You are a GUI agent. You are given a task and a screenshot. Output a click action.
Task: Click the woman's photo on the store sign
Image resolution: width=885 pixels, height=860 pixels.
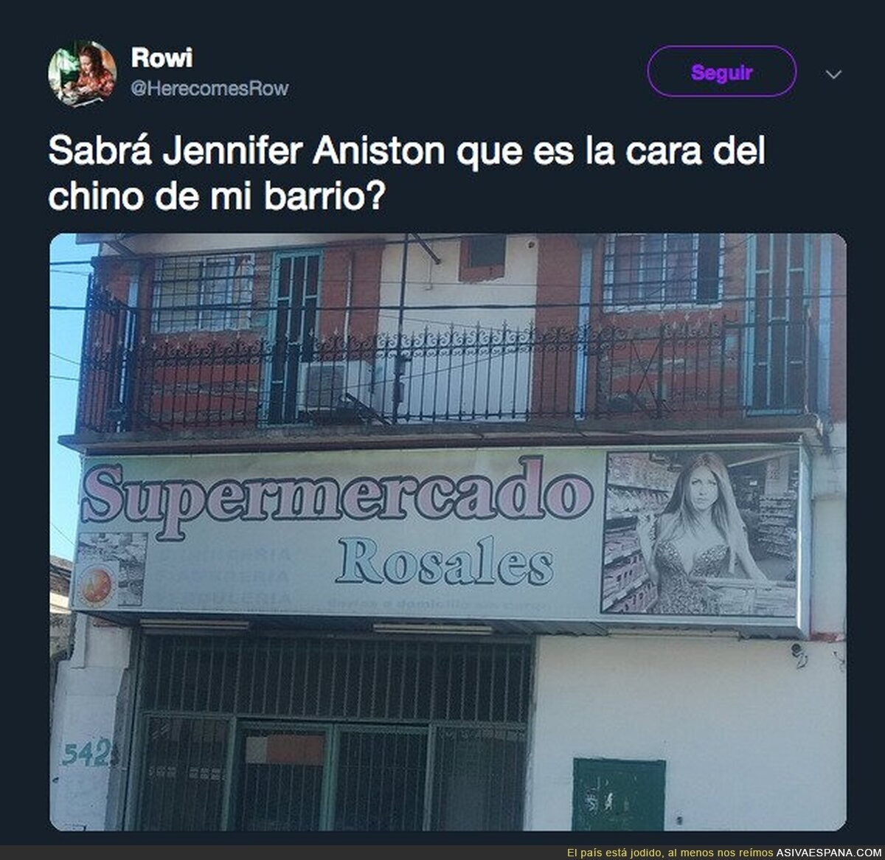click(x=701, y=533)
